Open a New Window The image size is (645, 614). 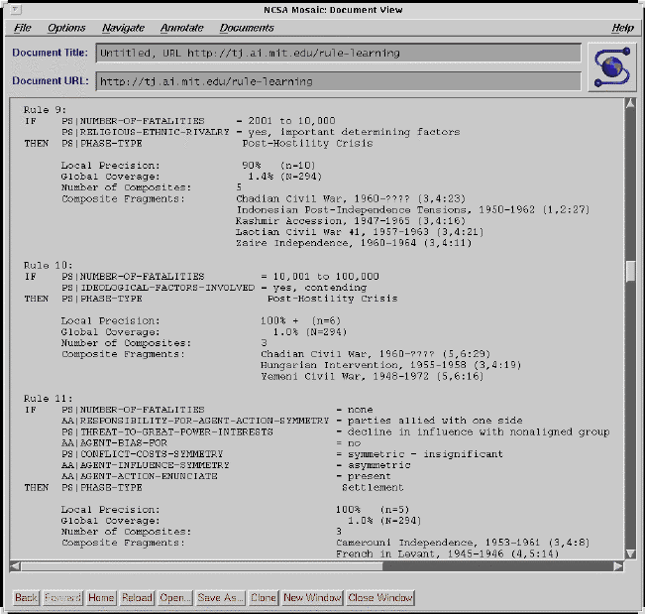click(311, 598)
